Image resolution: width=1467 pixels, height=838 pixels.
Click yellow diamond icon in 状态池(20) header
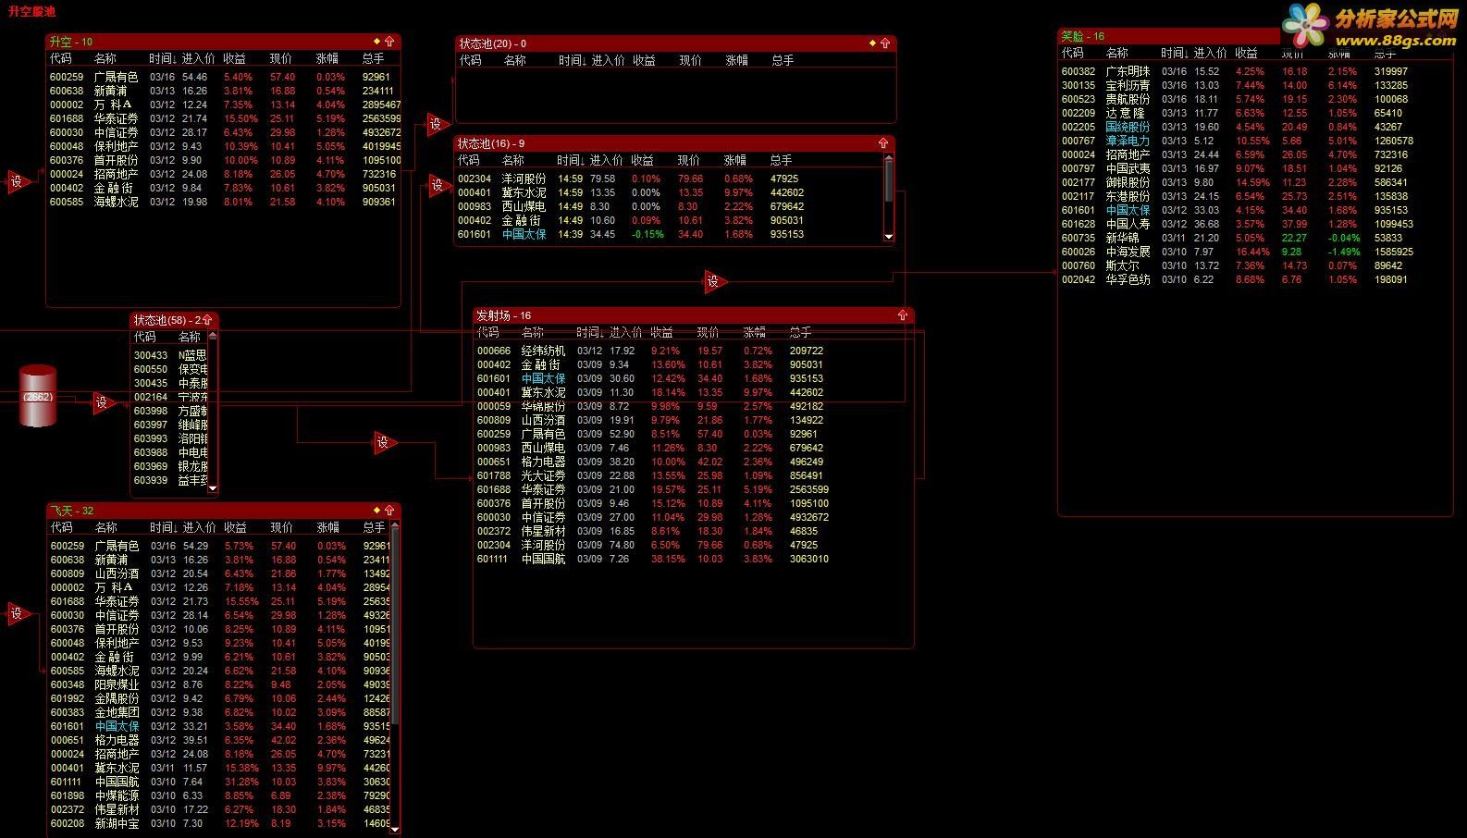pyautogui.click(x=872, y=43)
